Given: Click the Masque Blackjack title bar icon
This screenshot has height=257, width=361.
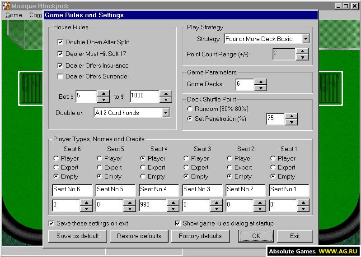Looking at the screenshot, I should click(x=6, y=6).
